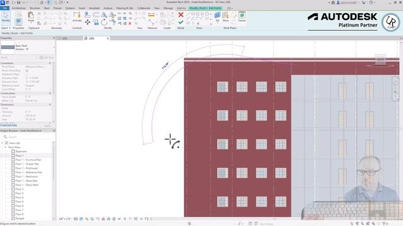Select the Line draw tool

point(188,14)
